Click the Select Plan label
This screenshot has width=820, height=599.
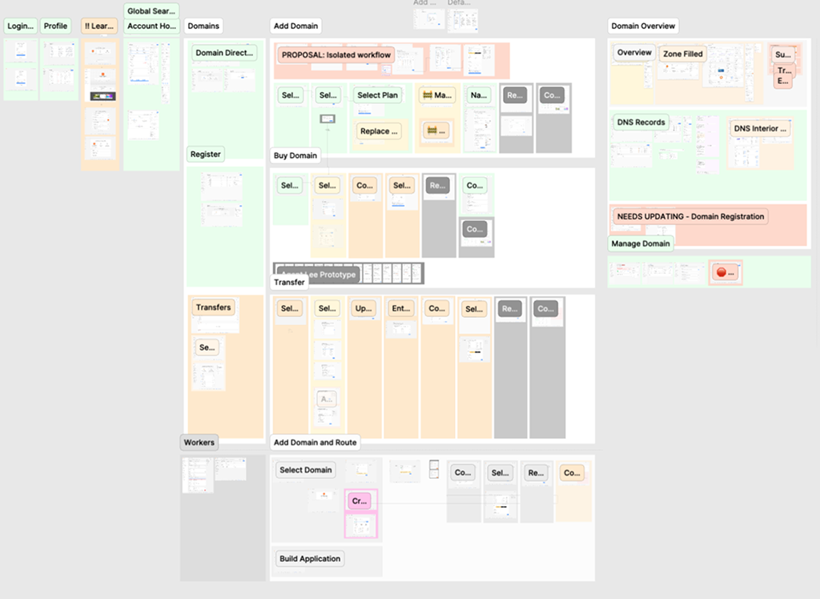coord(378,95)
